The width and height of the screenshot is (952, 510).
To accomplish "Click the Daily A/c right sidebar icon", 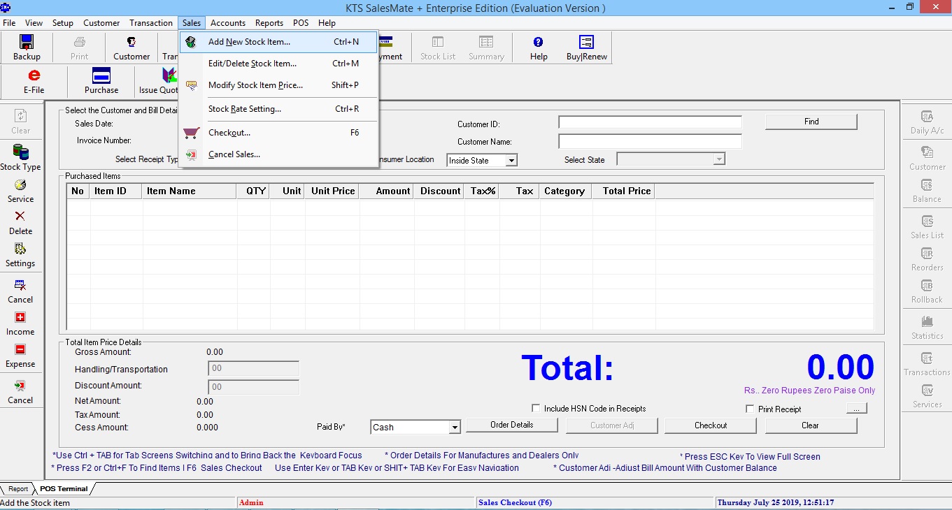I will pos(928,117).
